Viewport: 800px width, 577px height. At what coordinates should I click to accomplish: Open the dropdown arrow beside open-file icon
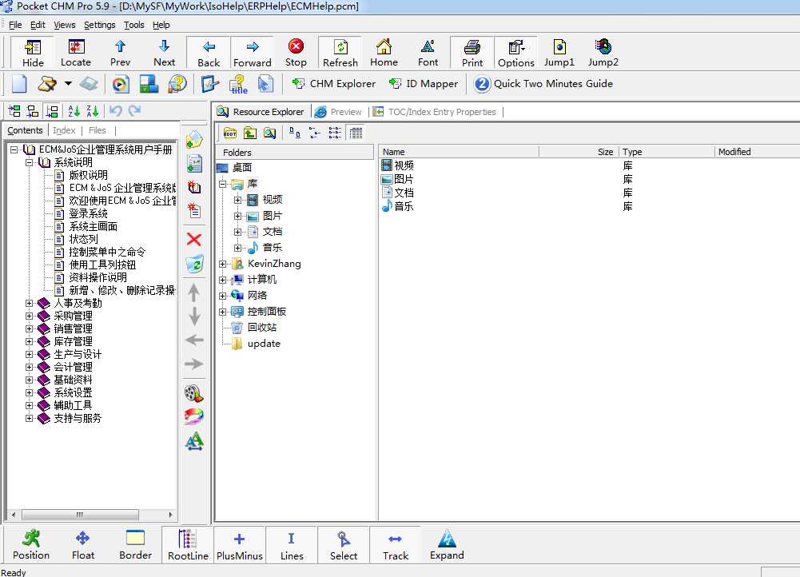point(68,83)
